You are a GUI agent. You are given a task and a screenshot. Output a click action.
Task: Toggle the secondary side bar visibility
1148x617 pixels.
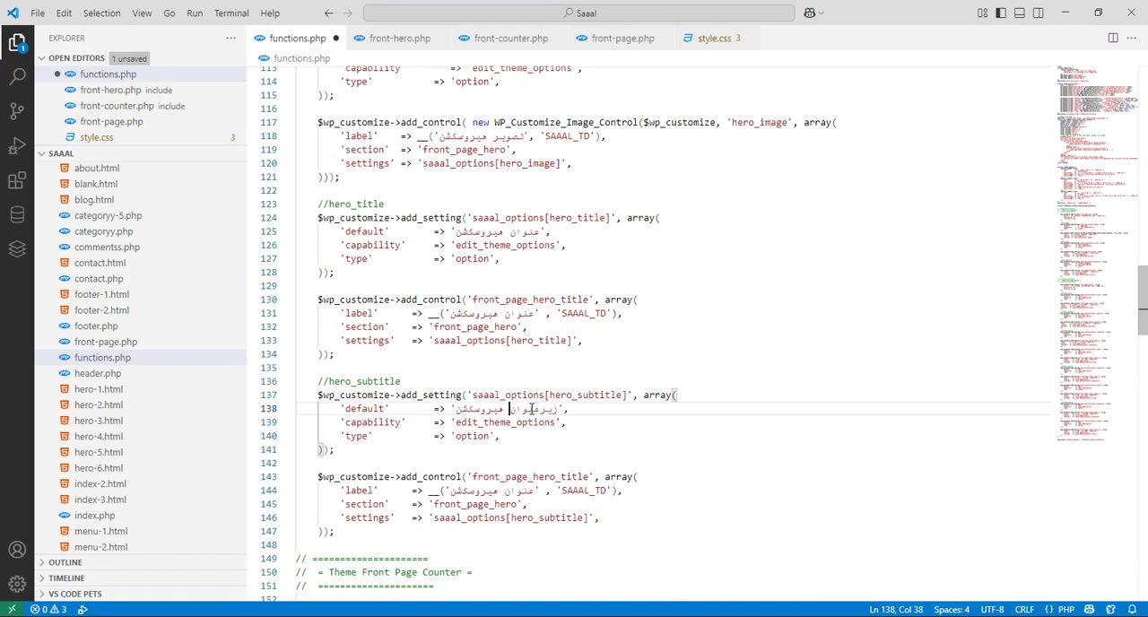point(1038,13)
